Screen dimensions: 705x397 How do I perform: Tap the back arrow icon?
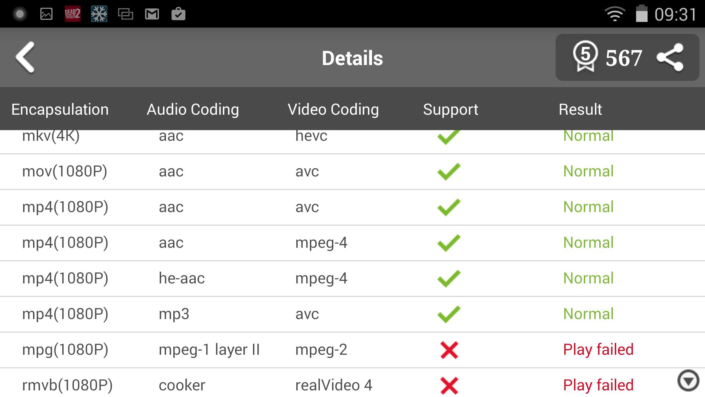pos(25,58)
